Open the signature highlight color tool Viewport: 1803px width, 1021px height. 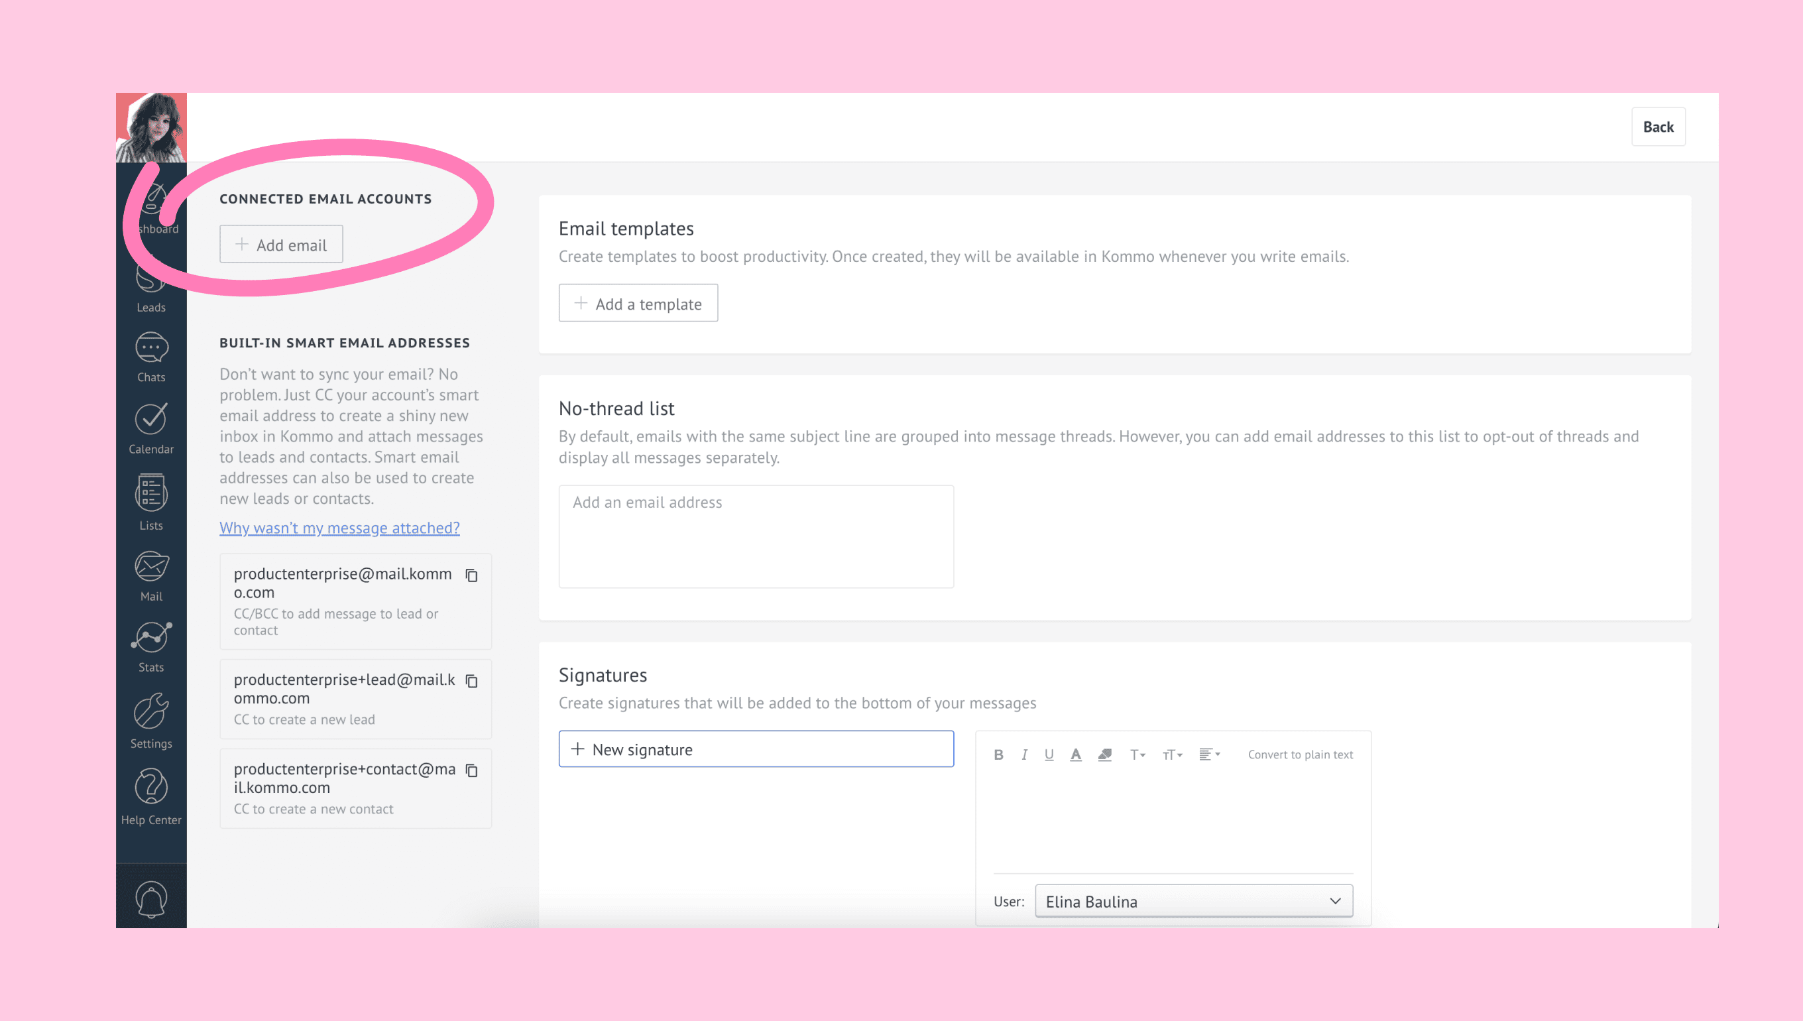pyautogui.click(x=1105, y=754)
